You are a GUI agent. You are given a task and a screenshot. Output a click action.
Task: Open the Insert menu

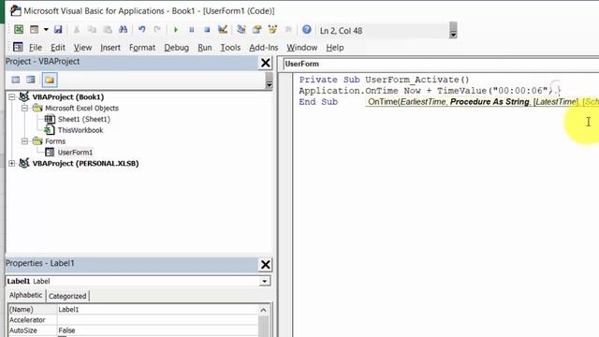coord(110,48)
